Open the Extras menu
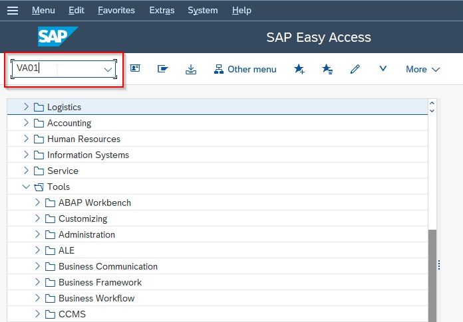 point(162,11)
